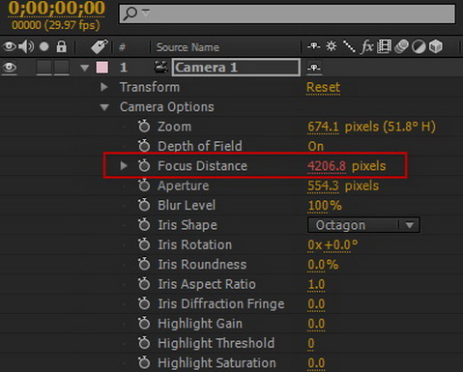
Task: Click the motion blur header icon
Action: pos(401,46)
